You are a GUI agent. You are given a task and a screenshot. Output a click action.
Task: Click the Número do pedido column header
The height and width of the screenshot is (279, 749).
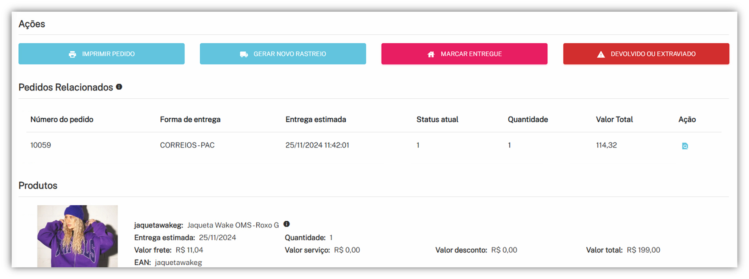coord(62,120)
